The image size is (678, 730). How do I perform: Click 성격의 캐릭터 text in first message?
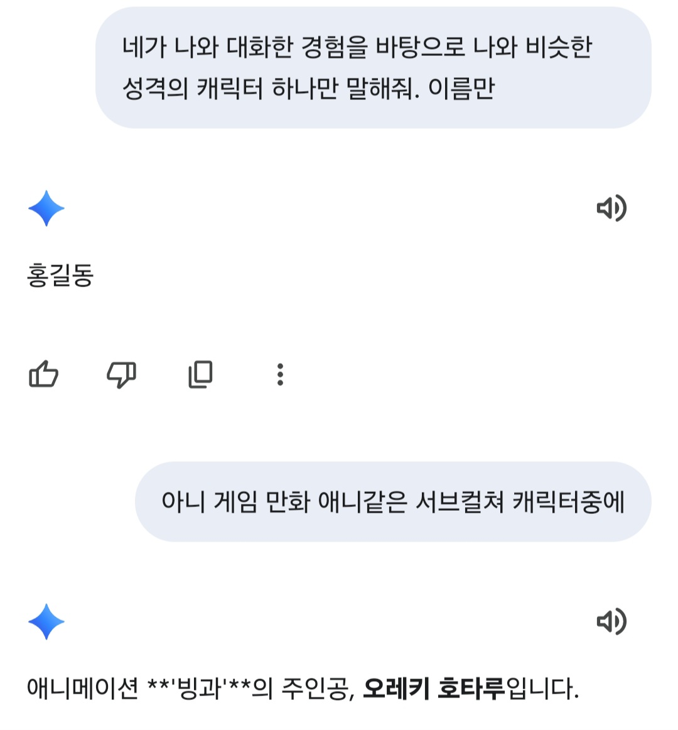pyautogui.click(x=192, y=89)
